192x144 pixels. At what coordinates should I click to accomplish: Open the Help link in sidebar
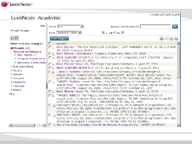(x=12, y=94)
